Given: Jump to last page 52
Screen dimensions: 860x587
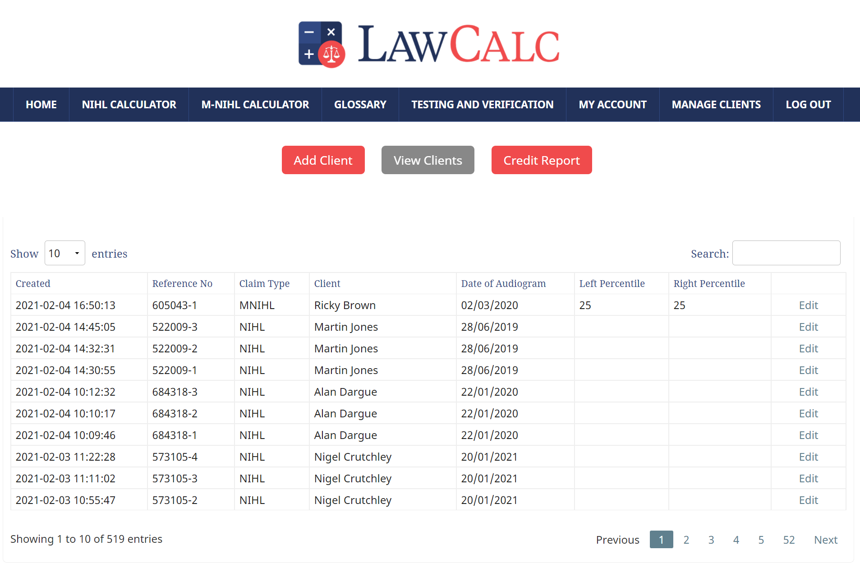Looking at the screenshot, I should click(x=789, y=540).
